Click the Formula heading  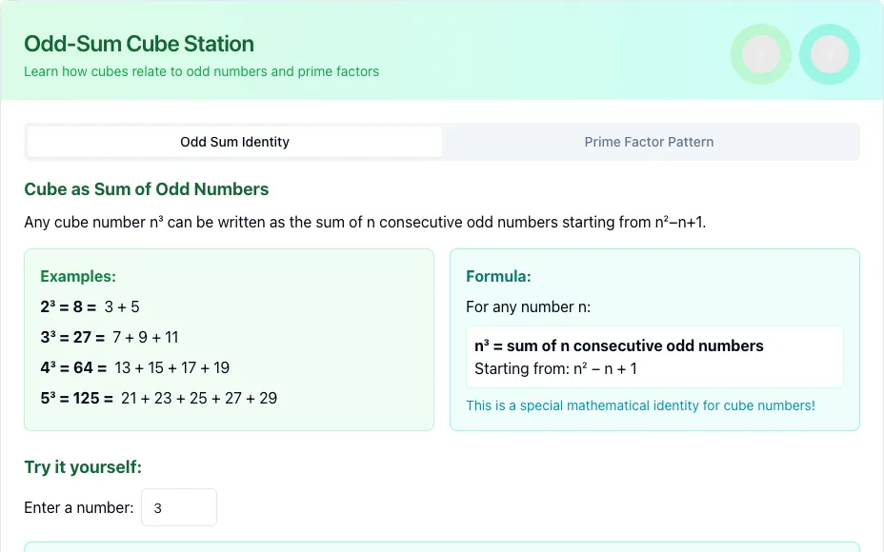pyautogui.click(x=498, y=277)
